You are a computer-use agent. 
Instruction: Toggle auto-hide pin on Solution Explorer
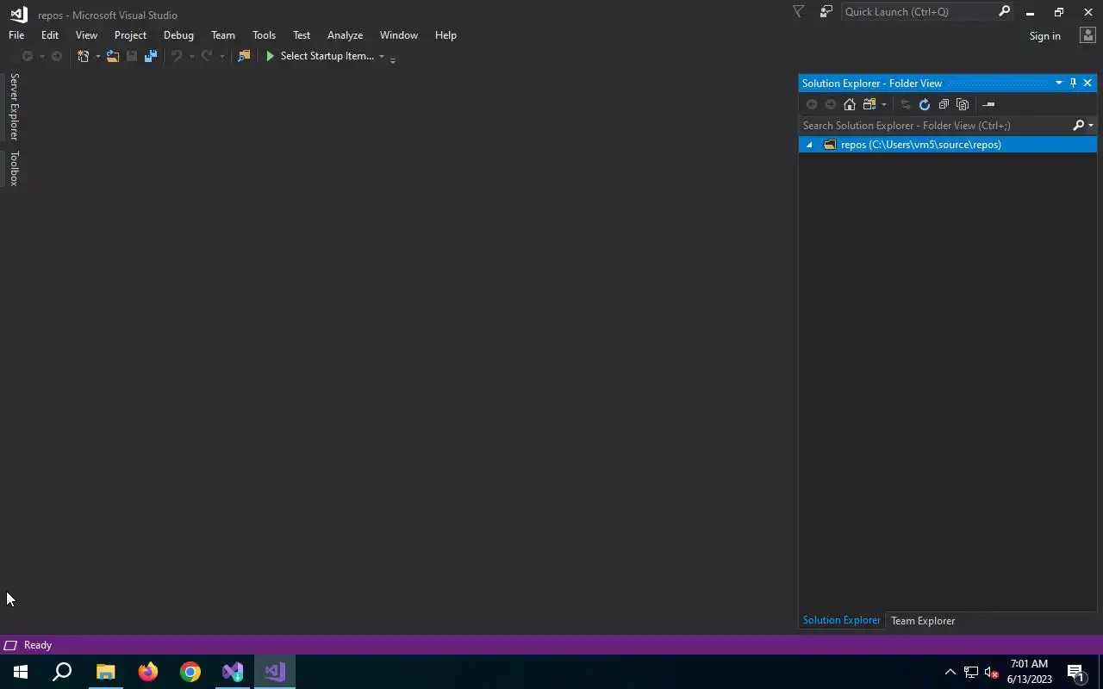(1073, 83)
